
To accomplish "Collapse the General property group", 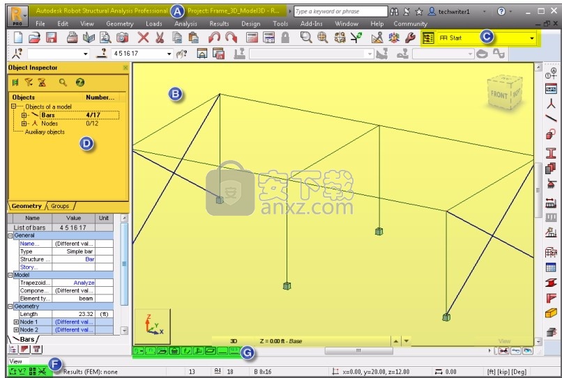I will 10,235.
